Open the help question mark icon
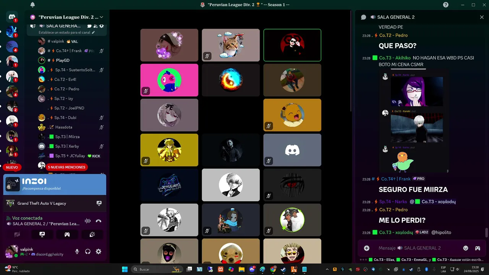 (x=446, y=5)
